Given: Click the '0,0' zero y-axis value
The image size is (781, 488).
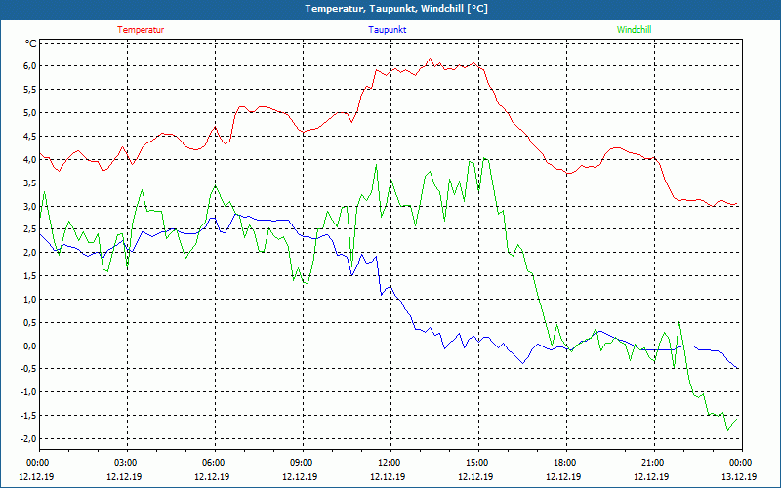Looking at the screenshot, I should pos(30,346).
